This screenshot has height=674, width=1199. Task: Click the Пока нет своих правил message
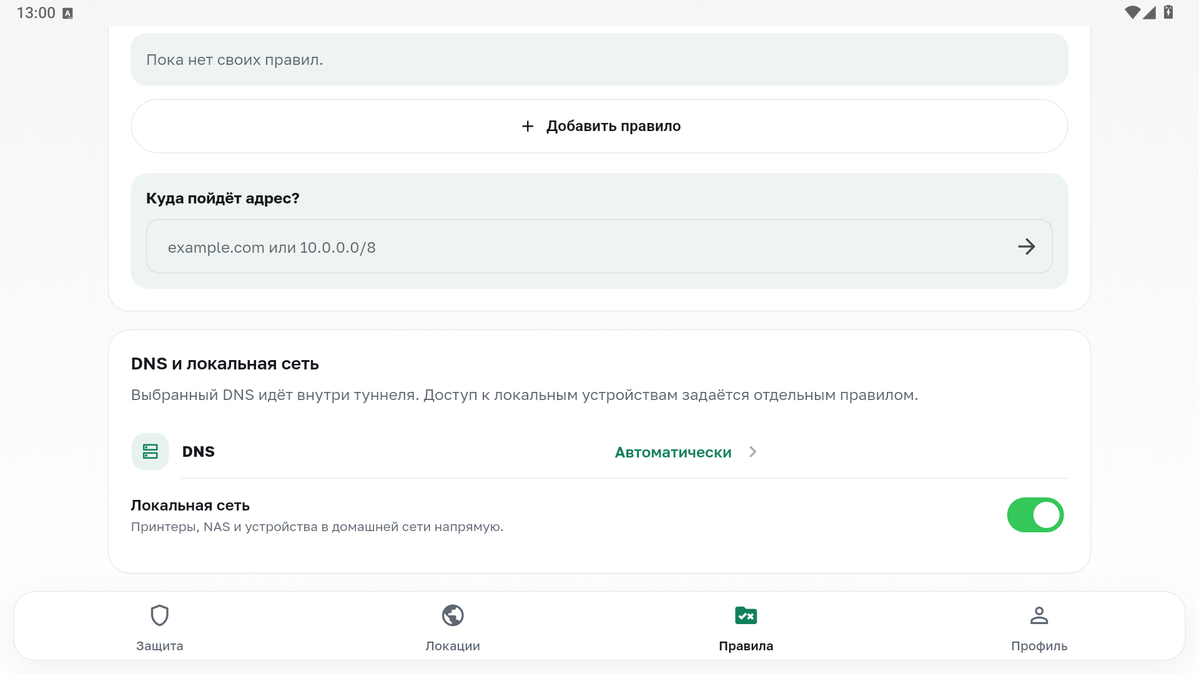click(x=235, y=60)
